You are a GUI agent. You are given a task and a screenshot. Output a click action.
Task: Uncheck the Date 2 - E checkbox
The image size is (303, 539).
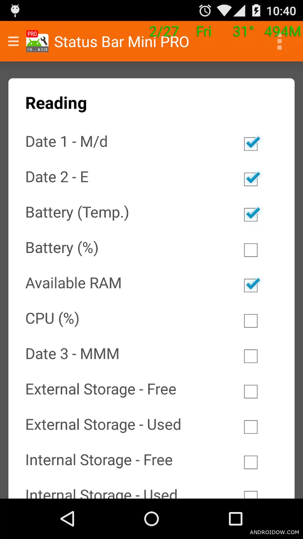point(251,179)
